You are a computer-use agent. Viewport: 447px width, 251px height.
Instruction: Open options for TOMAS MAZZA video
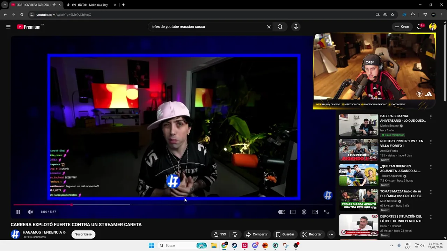431,192
